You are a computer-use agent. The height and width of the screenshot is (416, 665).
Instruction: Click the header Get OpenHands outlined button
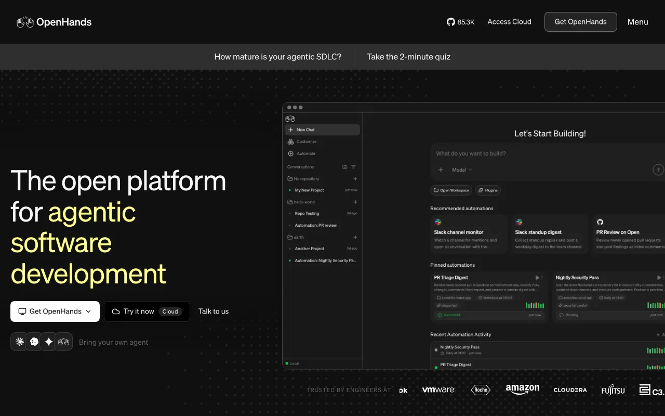coord(581,22)
